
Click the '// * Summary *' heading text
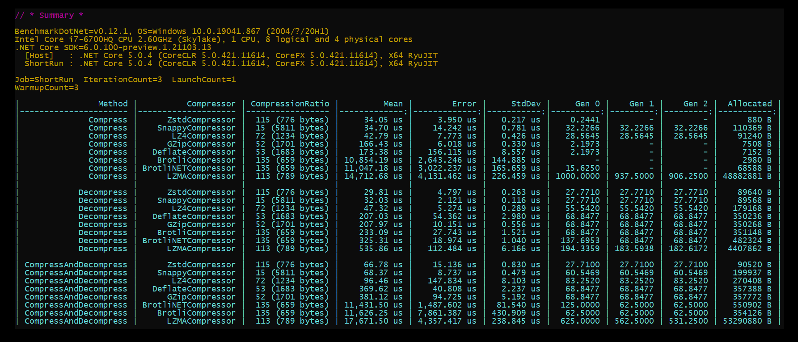pyautogui.click(x=49, y=15)
